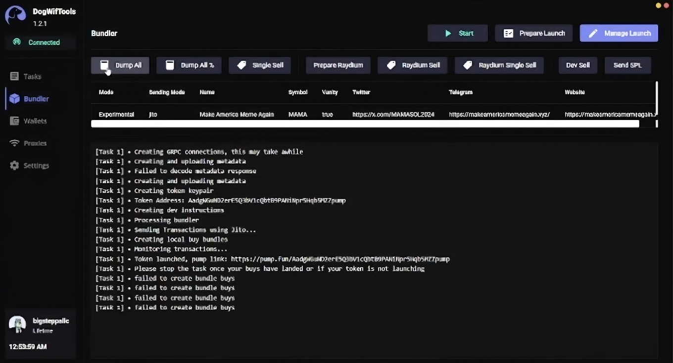Click the Proxies wifi icon in sidebar

tap(14, 143)
